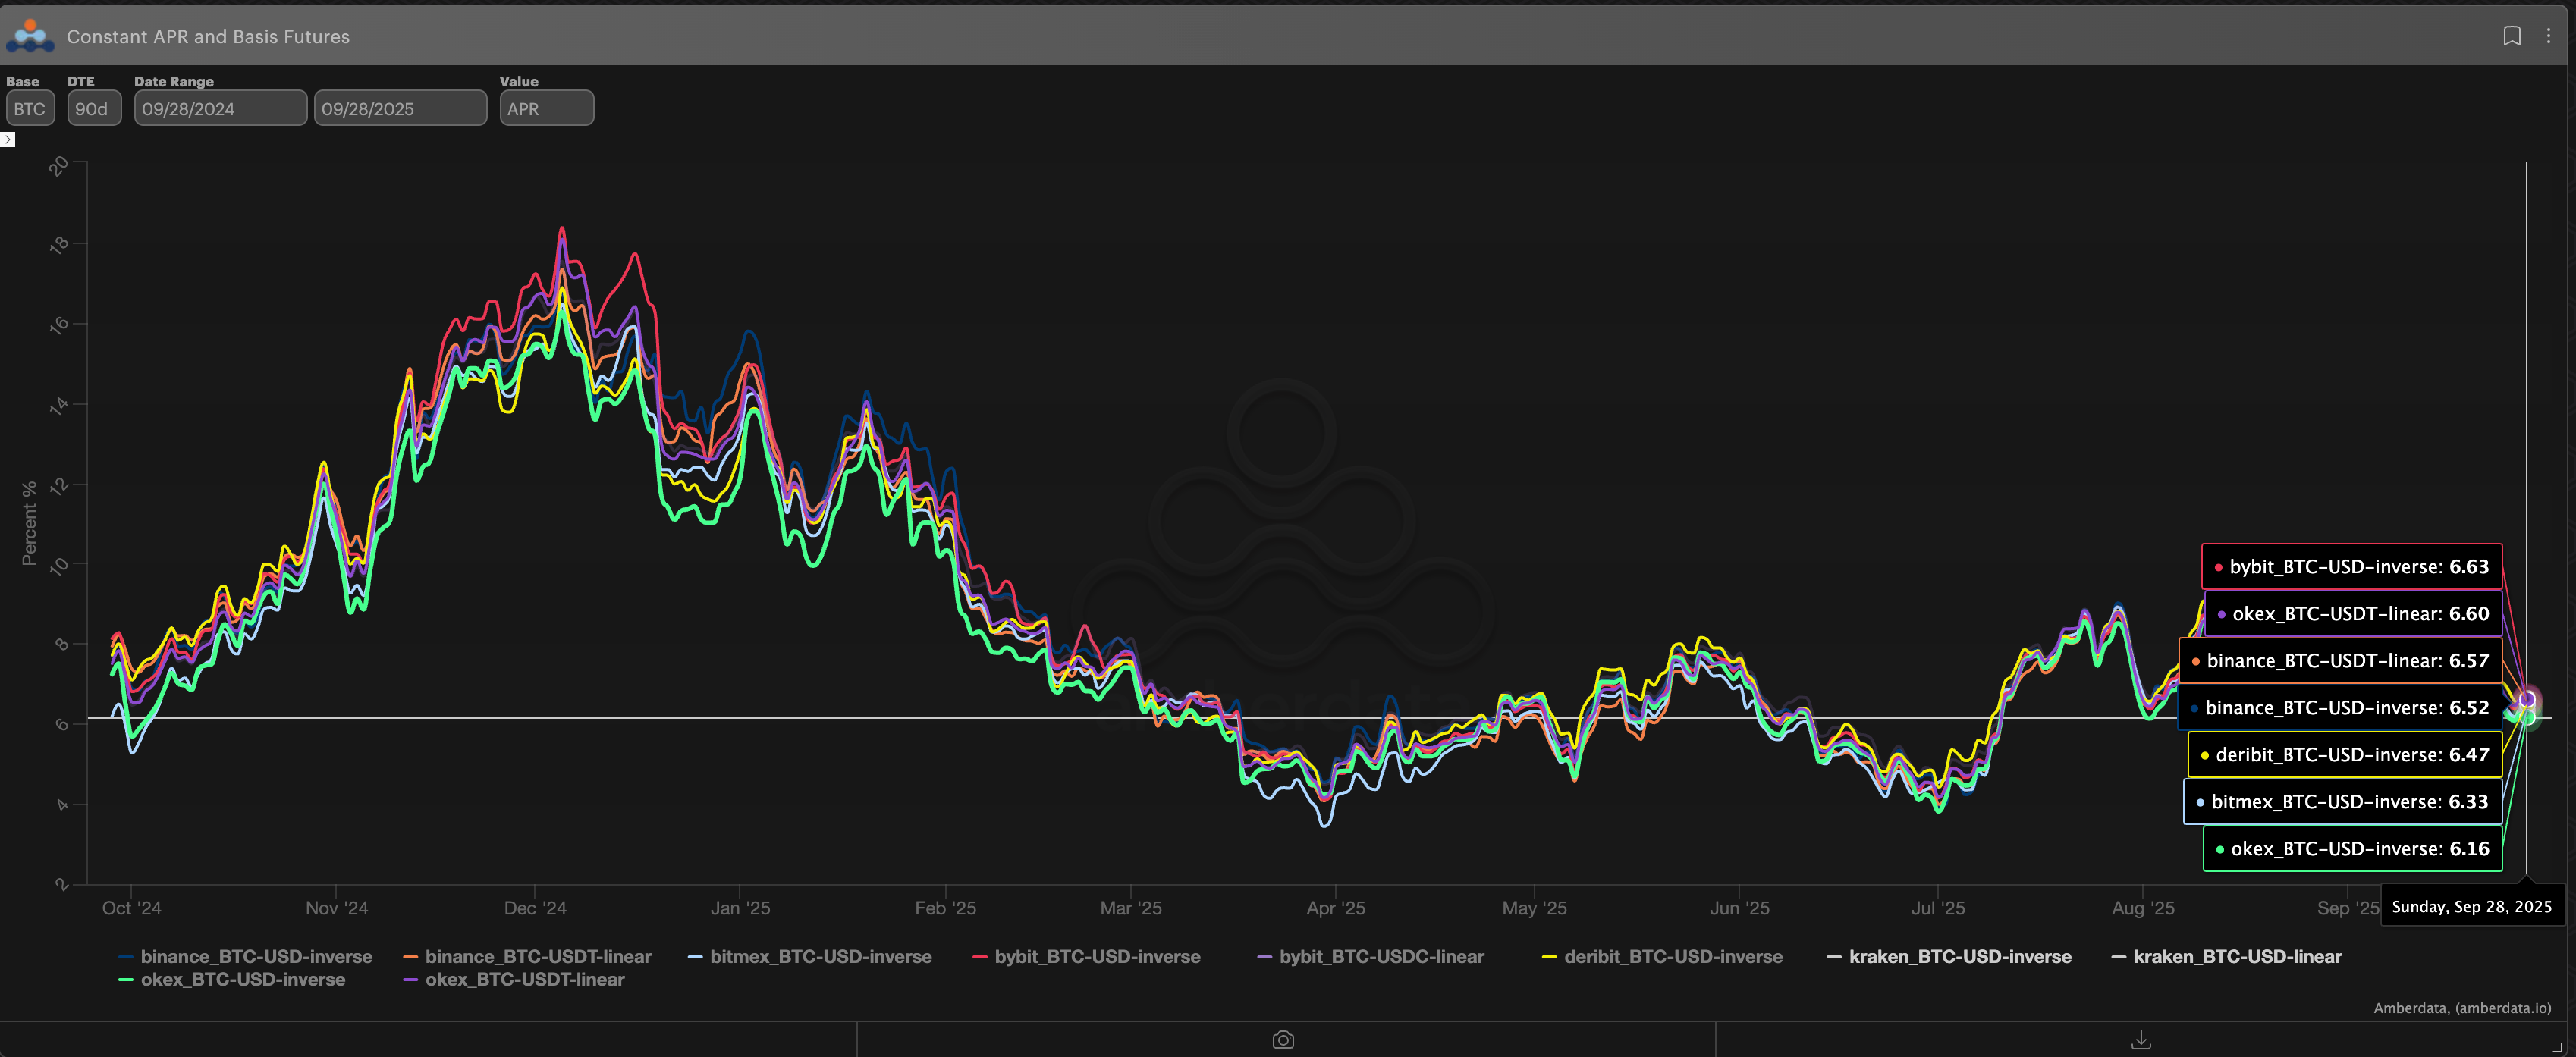The image size is (2576, 1057).
Task: Click the start date field 09/28/2024
Action: pyautogui.click(x=220, y=109)
